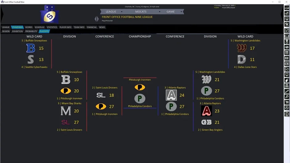
Task: Click the calendar grid sidebar icon
Action: click(287, 53)
